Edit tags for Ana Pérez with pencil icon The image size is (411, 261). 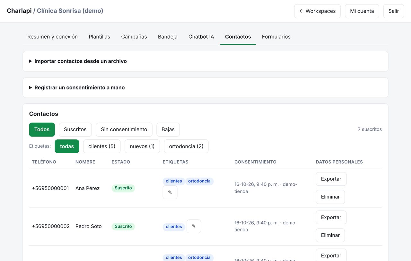point(170,192)
